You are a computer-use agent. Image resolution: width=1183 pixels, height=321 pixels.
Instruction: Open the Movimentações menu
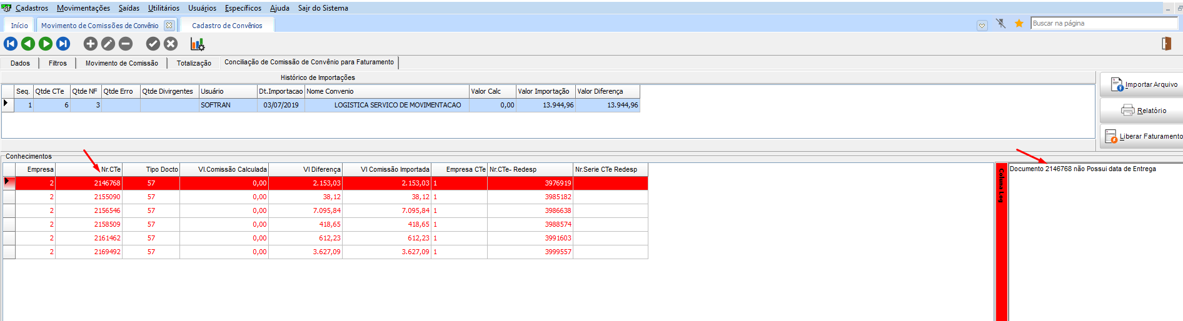[83, 8]
